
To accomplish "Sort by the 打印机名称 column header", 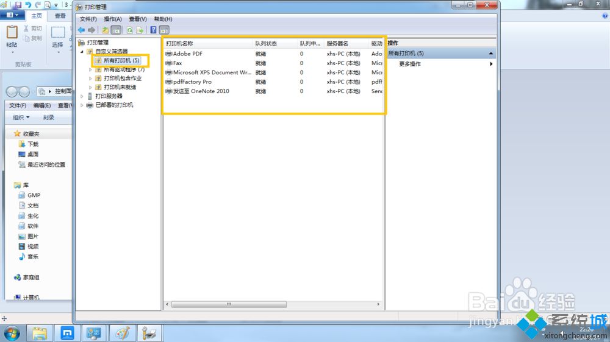I will click(208, 43).
